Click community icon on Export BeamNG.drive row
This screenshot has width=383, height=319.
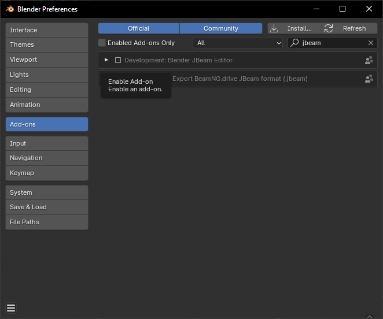point(369,79)
